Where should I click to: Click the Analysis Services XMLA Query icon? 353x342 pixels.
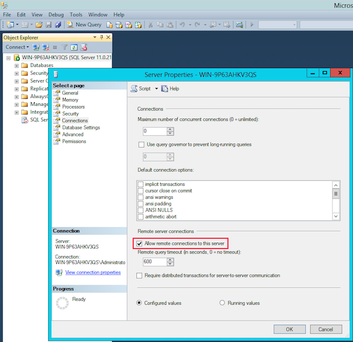(x=138, y=25)
